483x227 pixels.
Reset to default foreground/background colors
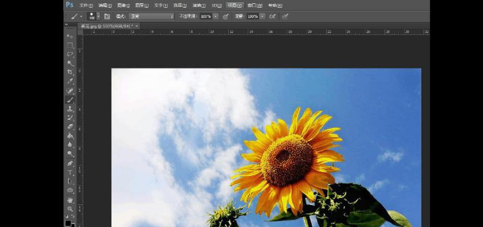[67, 216]
